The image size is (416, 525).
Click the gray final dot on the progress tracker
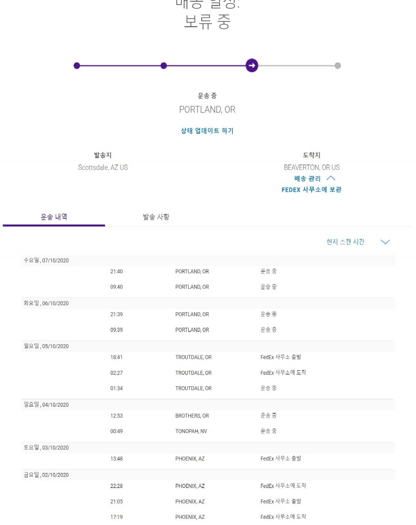pyautogui.click(x=338, y=66)
